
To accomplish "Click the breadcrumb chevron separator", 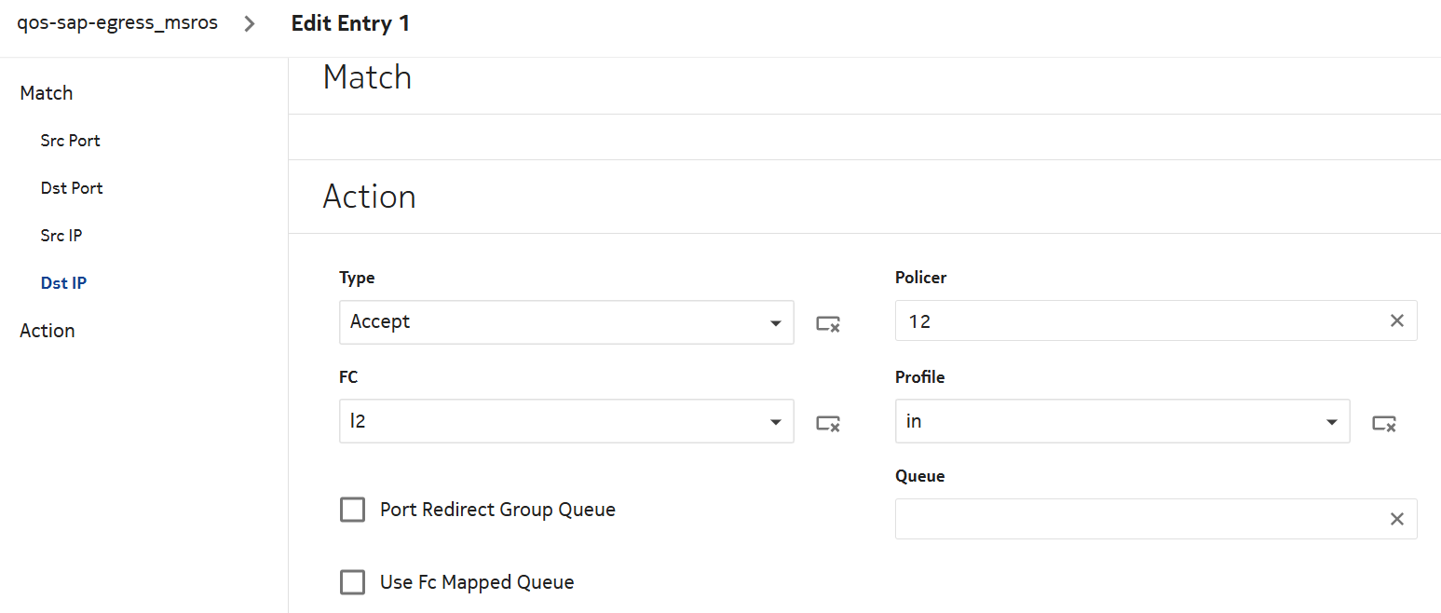I will point(250,24).
